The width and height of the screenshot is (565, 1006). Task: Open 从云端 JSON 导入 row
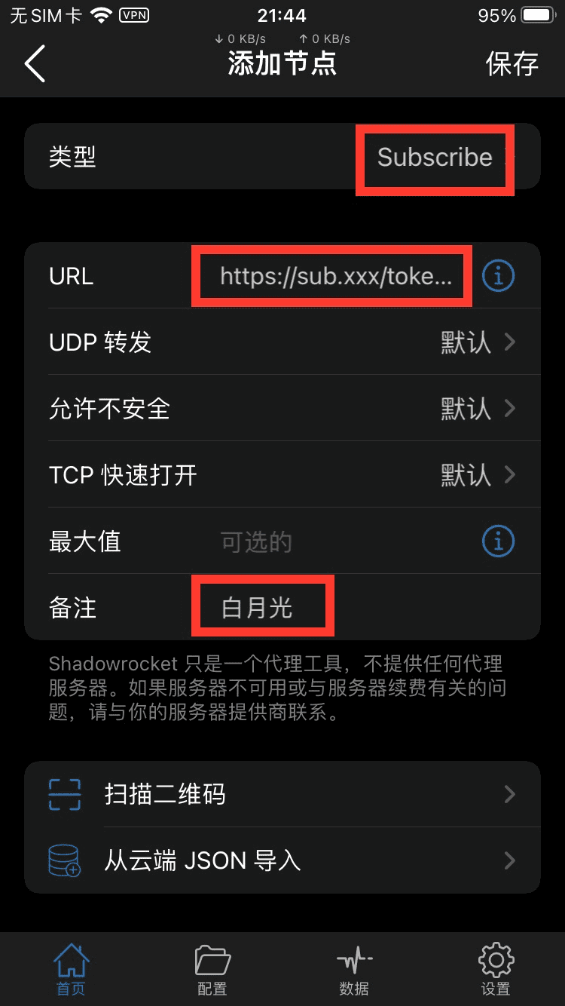coord(282,860)
